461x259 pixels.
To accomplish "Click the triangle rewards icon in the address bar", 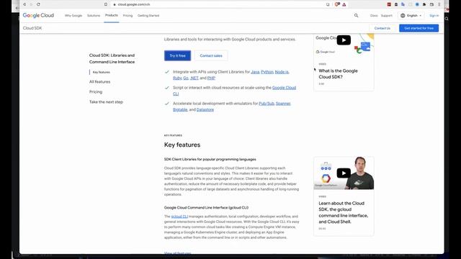I will pos(344,4).
